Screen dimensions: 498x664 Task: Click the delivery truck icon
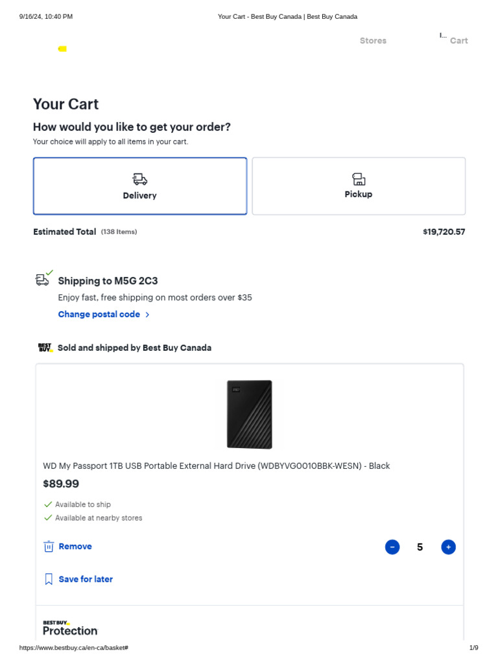click(140, 179)
